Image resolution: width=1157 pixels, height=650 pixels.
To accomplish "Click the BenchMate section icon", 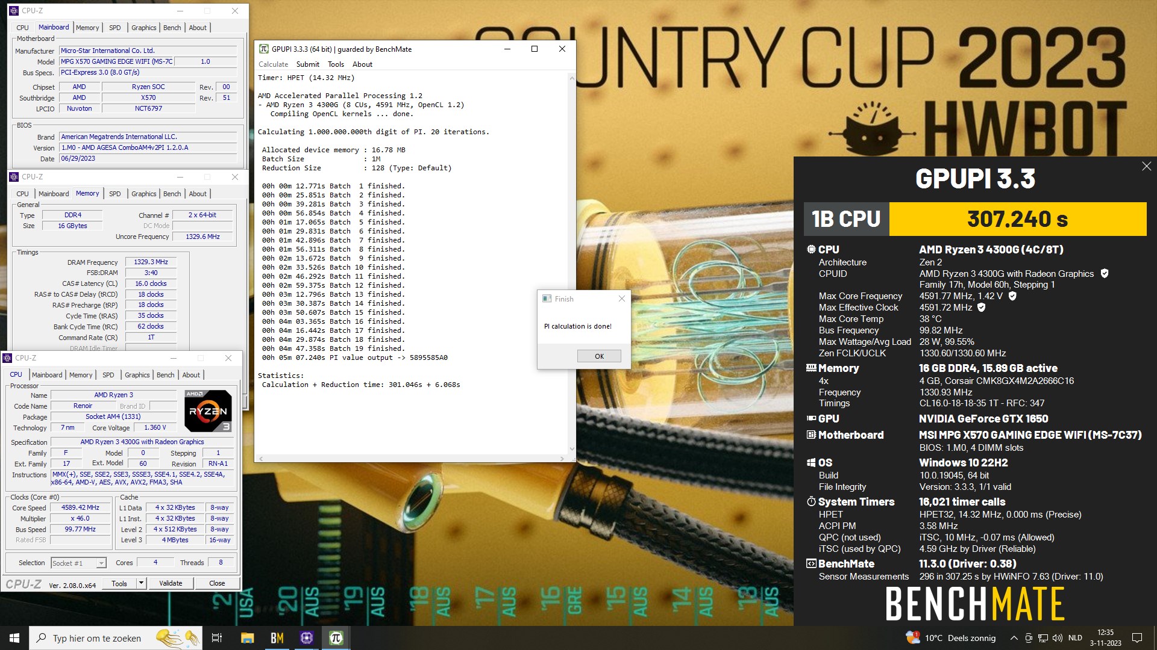I will (x=811, y=564).
